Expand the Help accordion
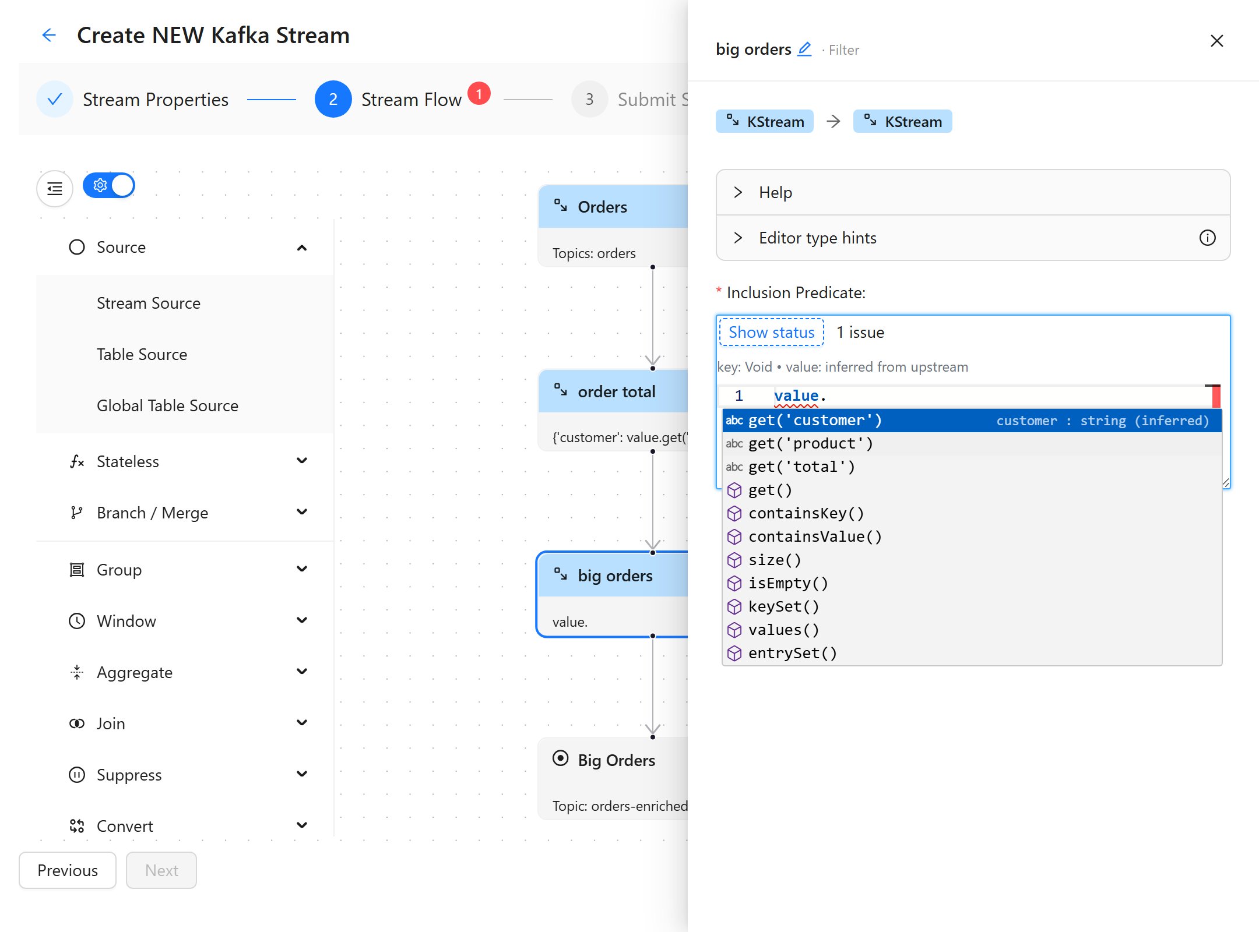The width and height of the screenshot is (1259, 932). click(x=973, y=193)
